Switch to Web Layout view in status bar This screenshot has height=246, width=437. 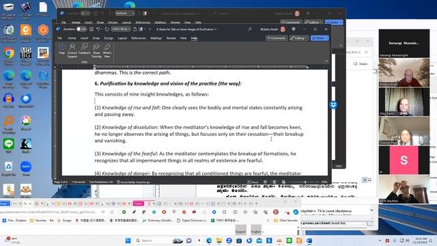(283, 182)
